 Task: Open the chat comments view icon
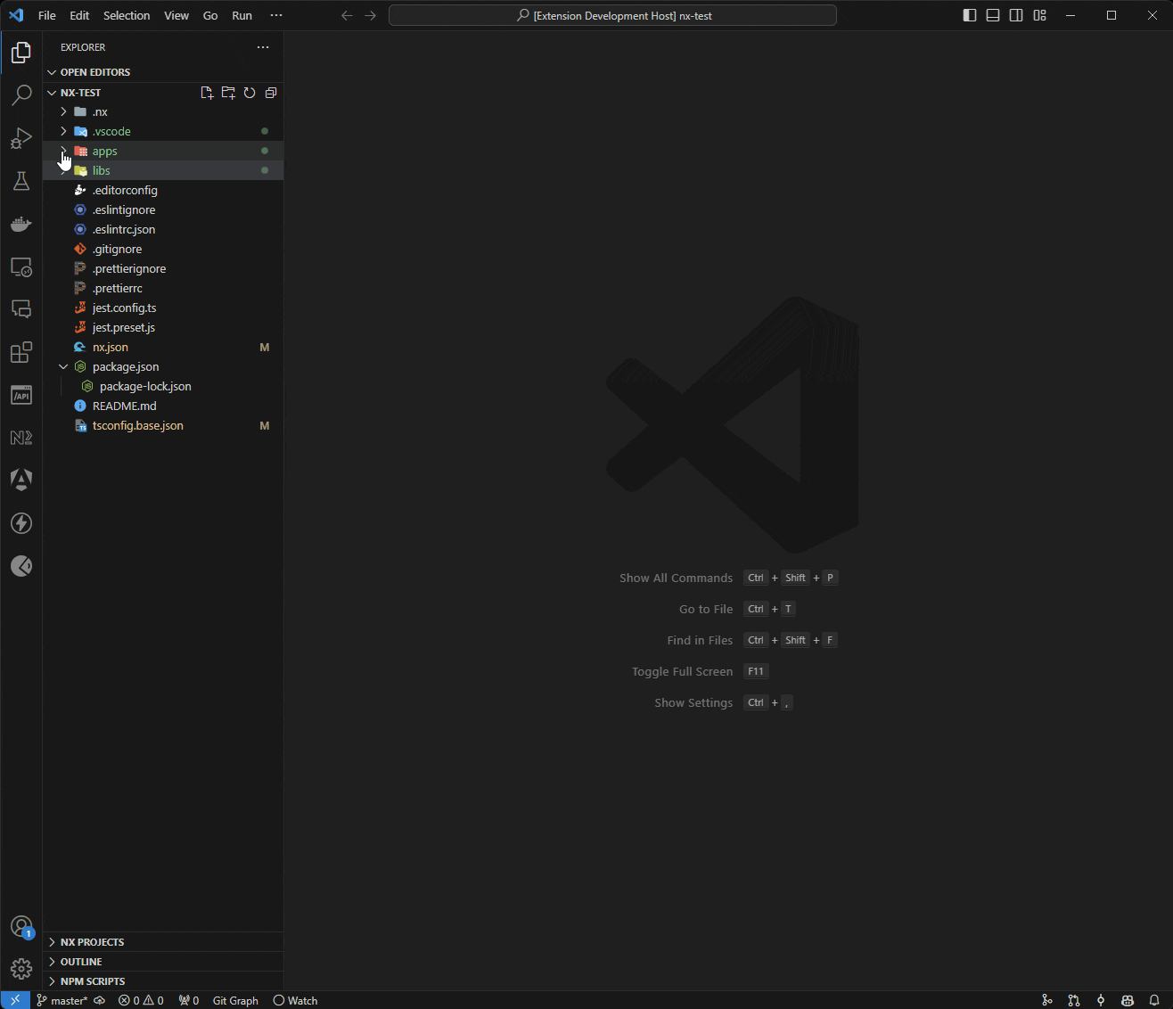coord(21,309)
